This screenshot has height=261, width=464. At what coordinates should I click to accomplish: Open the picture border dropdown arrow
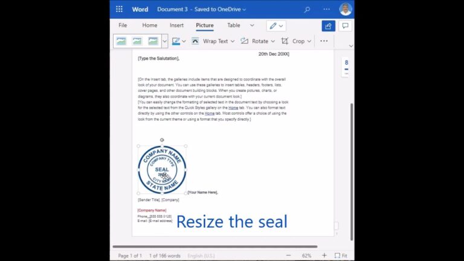tap(184, 42)
